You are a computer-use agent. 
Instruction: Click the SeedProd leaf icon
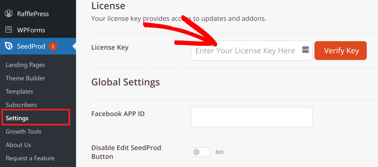point(9,46)
